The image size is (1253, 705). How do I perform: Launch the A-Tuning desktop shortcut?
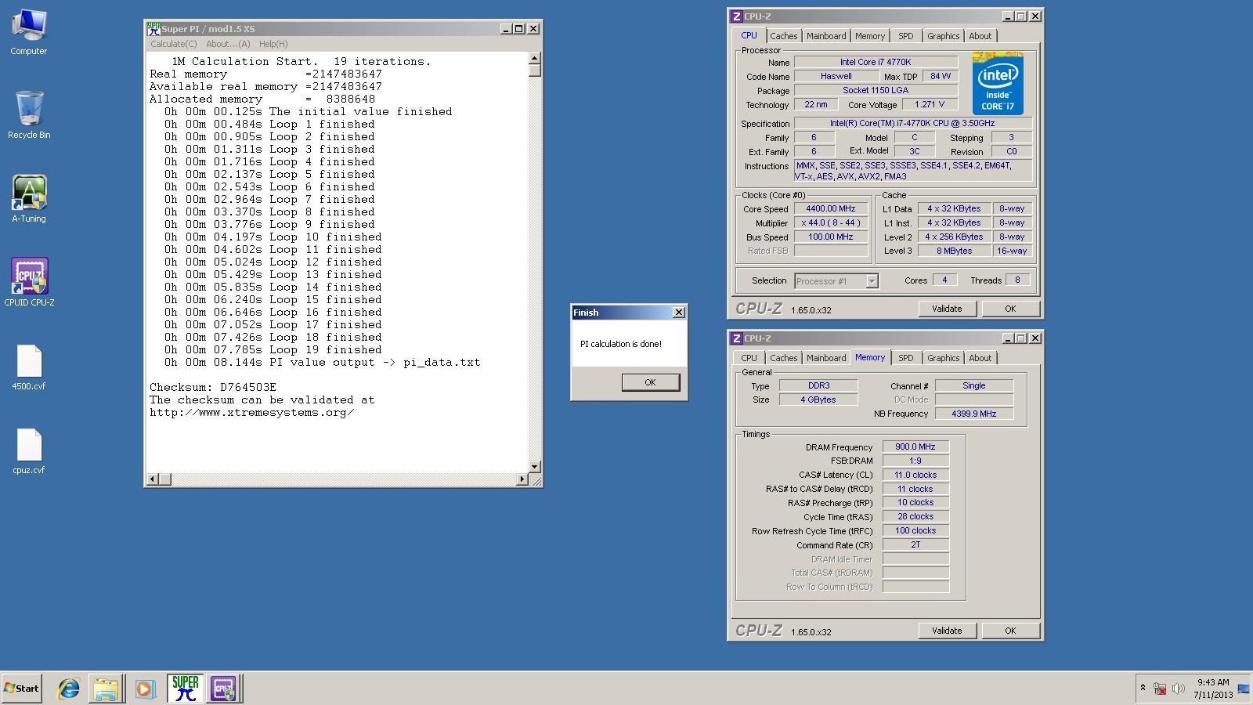click(x=29, y=200)
